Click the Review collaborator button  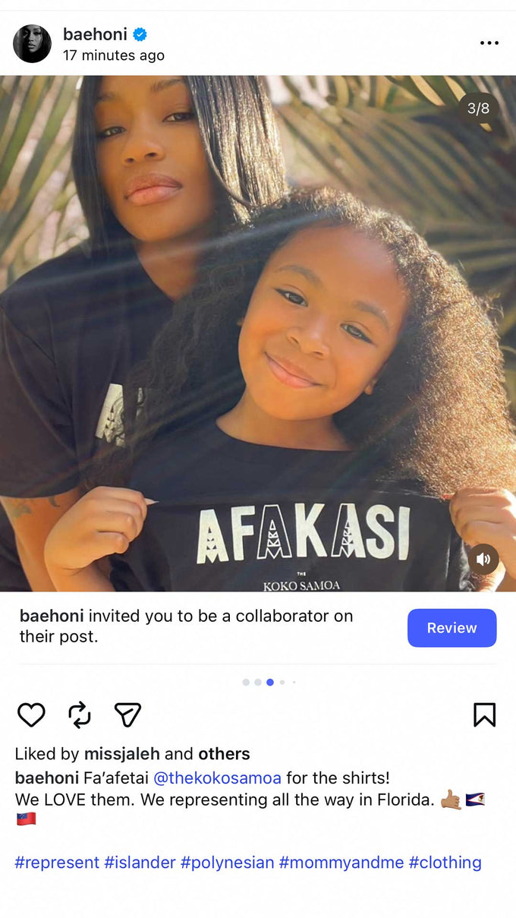point(451,628)
